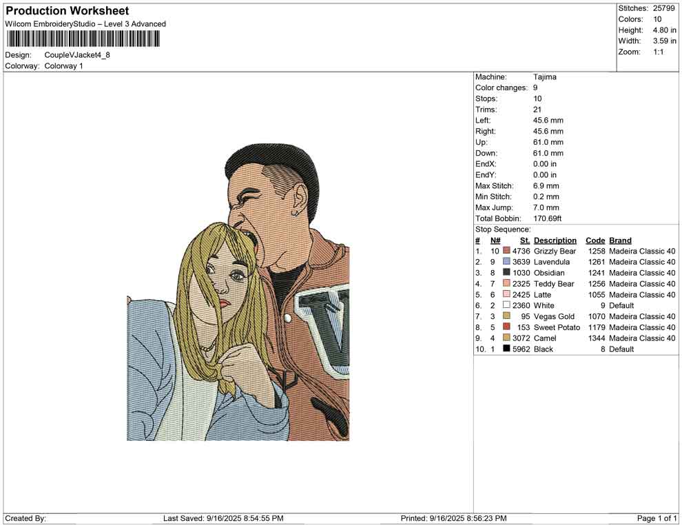Select the Lavendula thread color swatch
This screenshot has height=525, width=682.
pos(506,262)
